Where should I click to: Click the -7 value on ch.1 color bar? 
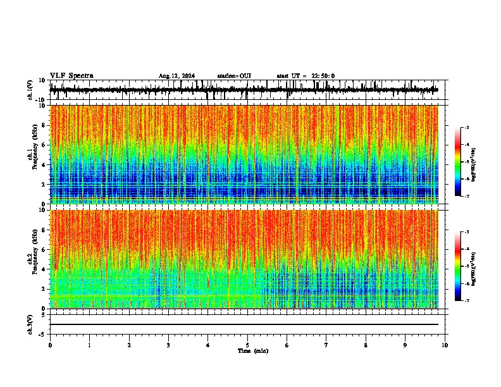(466, 196)
